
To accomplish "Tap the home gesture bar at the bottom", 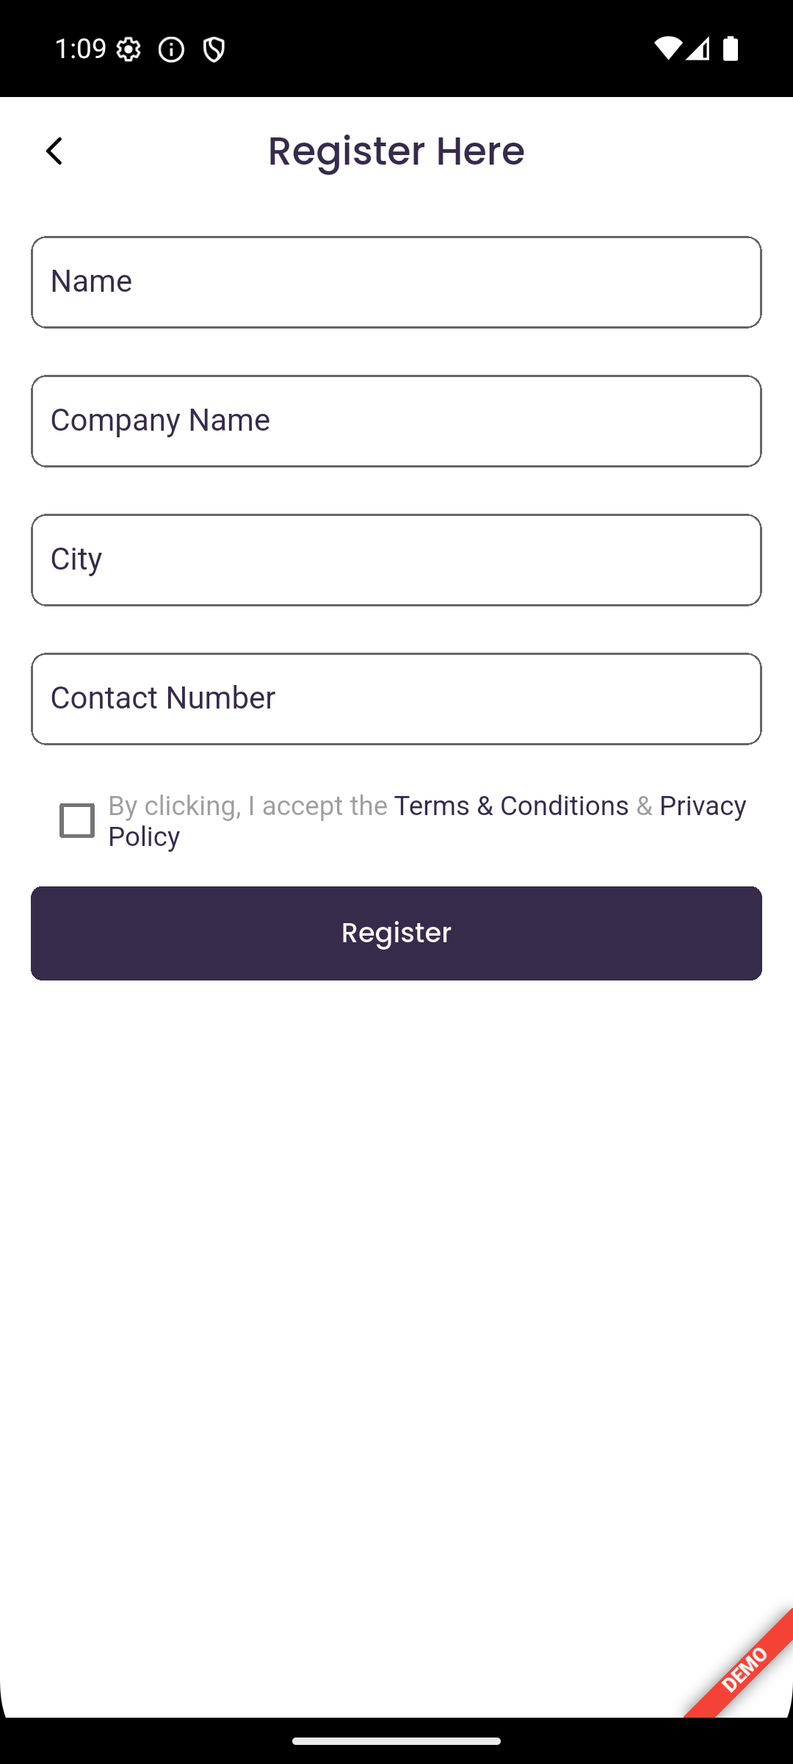I will pos(396,1740).
